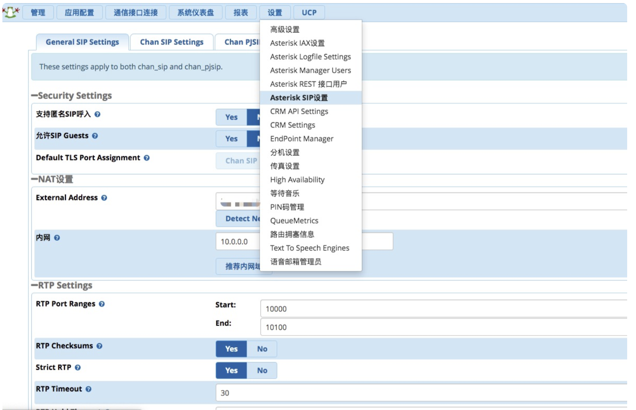Open the 系统仪表盘 menu
This screenshot has height=410, width=636.
(196, 12)
